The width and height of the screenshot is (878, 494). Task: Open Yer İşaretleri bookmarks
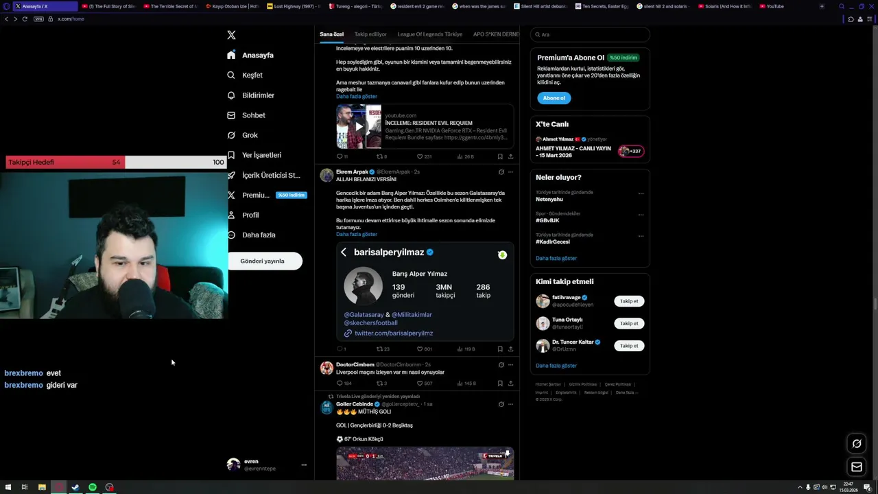click(x=254, y=155)
